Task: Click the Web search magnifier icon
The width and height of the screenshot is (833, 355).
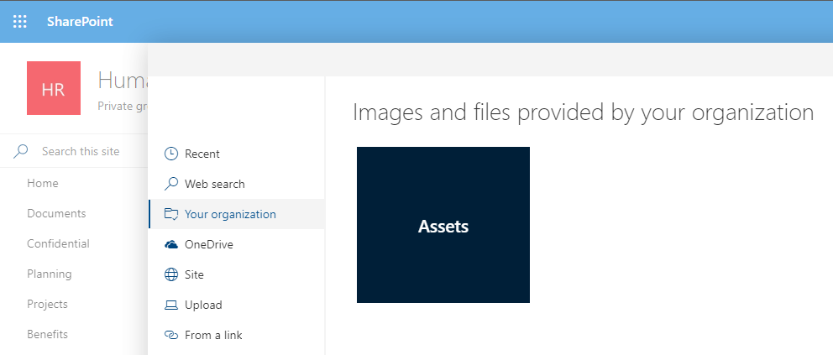Action: pos(171,184)
